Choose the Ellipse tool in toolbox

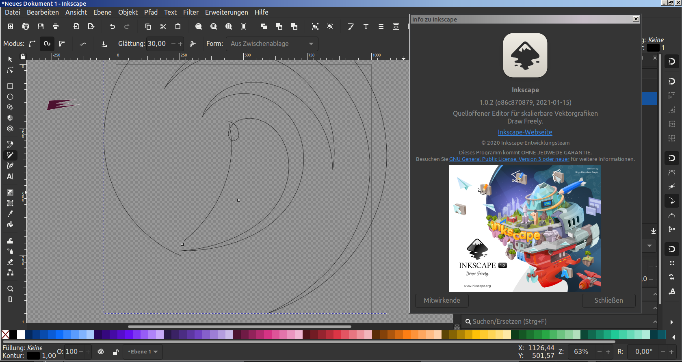point(10,97)
